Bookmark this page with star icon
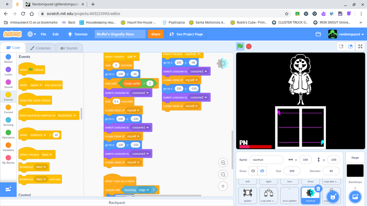Screen dimensions: 367x206 point(287,14)
